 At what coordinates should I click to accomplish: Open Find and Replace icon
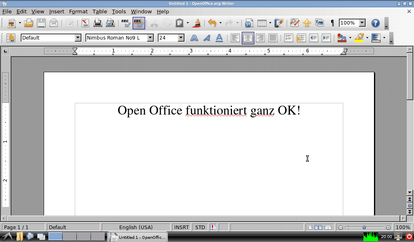pyautogui.click(x=294, y=23)
